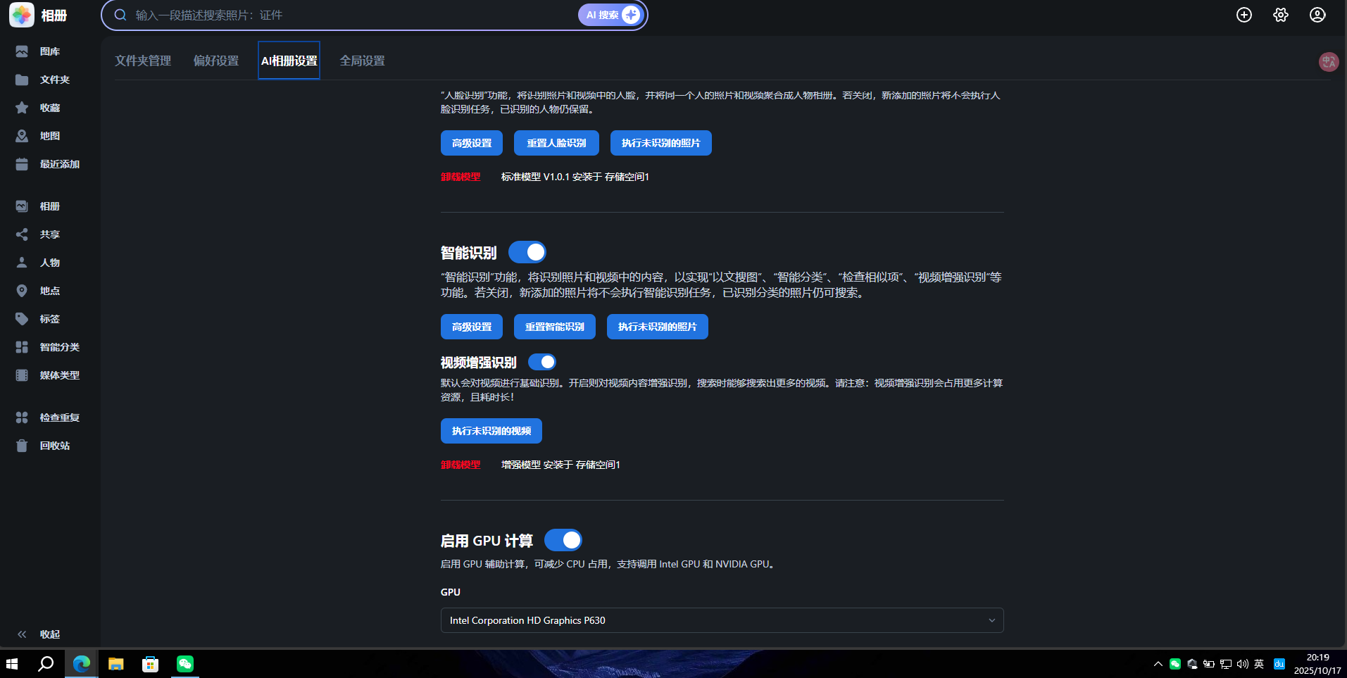Click 卸载模型 for 标准模型 V1.0.1
The image size is (1347, 678).
461,177
